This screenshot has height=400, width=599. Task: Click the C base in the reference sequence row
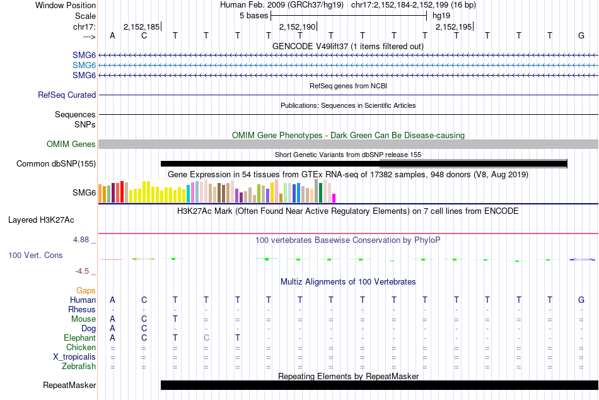(144, 35)
